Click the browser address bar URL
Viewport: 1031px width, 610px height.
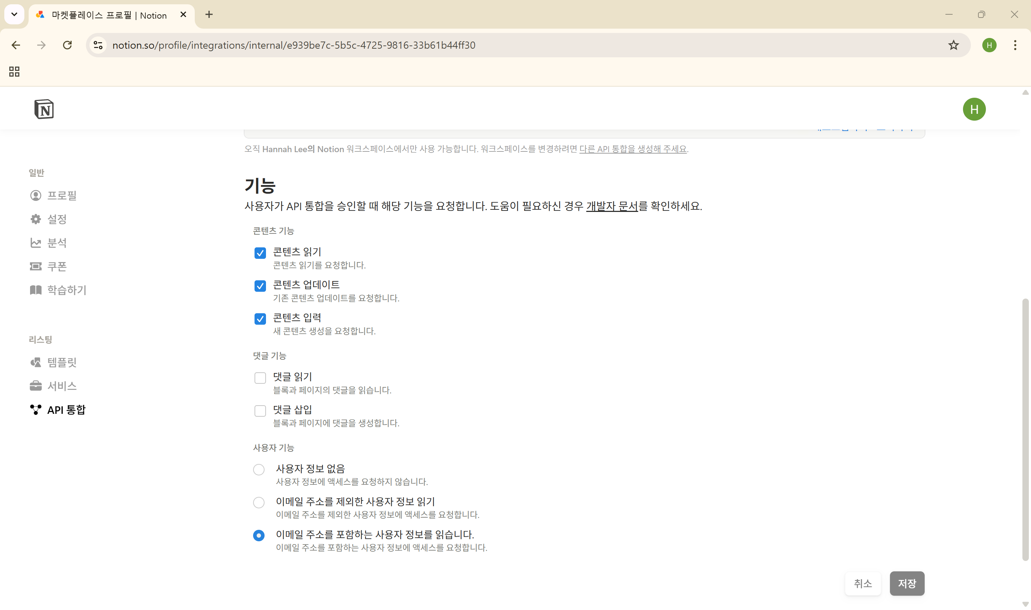point(294,45)
